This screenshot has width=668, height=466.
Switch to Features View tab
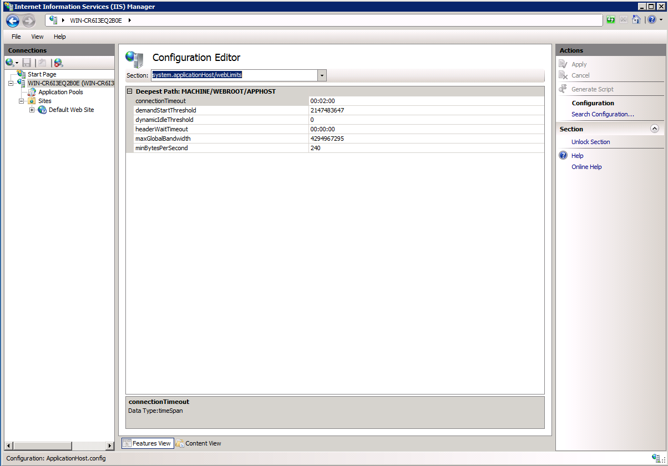[148, 443]
